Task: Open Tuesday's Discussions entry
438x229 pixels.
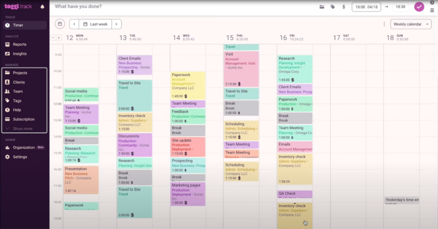Action: (x=135, y=145)
